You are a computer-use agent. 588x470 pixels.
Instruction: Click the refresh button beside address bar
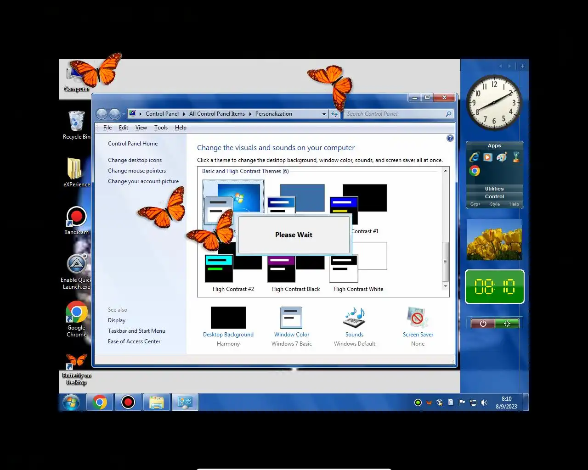coord(334,114)
